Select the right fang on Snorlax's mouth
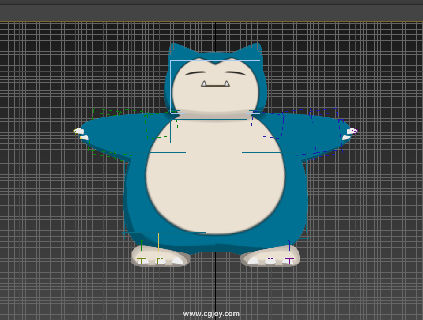The image size is (423, 320). click(227, 84)
